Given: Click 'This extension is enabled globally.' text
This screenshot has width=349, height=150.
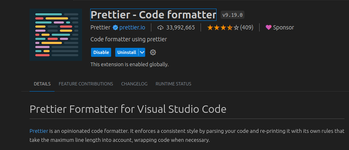Looking at the screenshot, I should coord(130,65).
